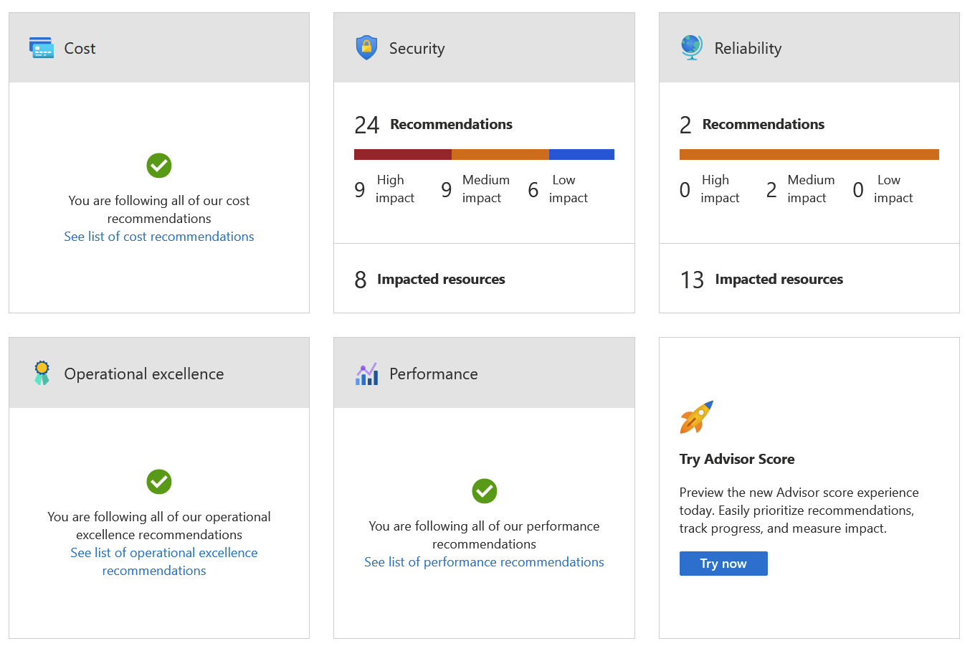
Task: Open Security 24 Recommendations heading
Action: point(433,125)
